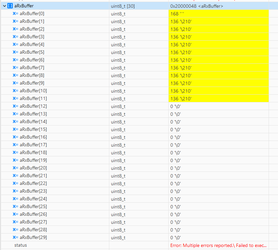Click the variable icon of aRxBuffer[18]
Screen dimensions: 278x250
tap(15, 152)
